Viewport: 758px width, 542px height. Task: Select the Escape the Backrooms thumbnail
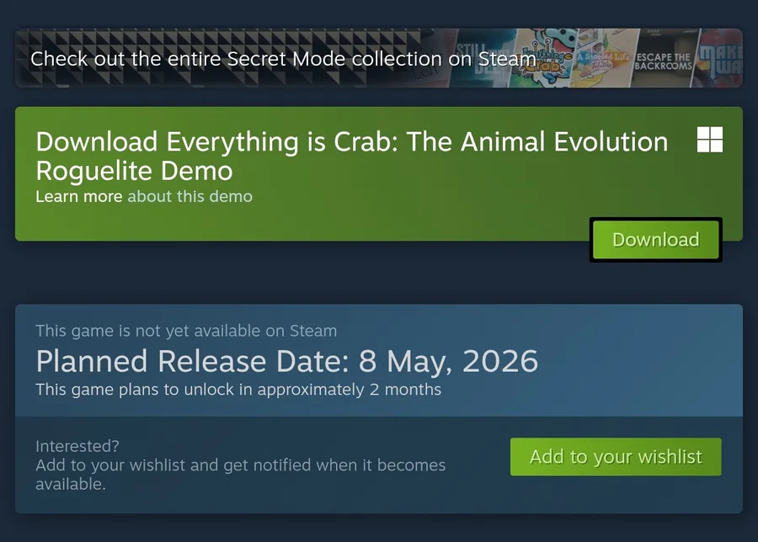(663, 59)
